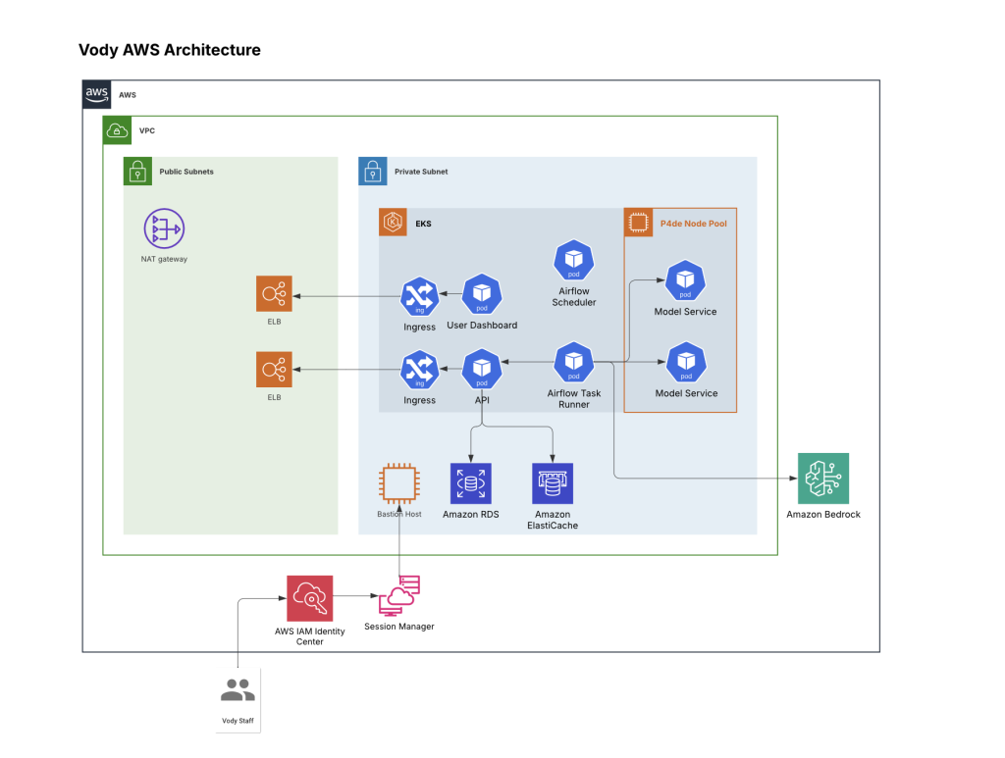This screenshot has height=758, width=1005.
Task: Select the Bastion Host chip icon
Action: pyautogui.click(x=399, y=483)
